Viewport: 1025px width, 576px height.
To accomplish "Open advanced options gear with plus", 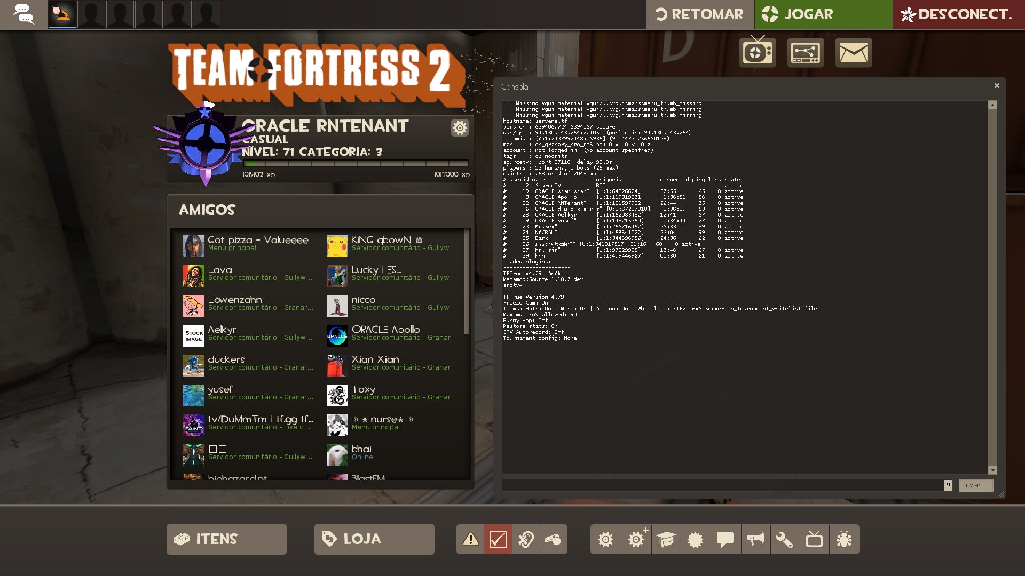I will [x=636, y=539].
